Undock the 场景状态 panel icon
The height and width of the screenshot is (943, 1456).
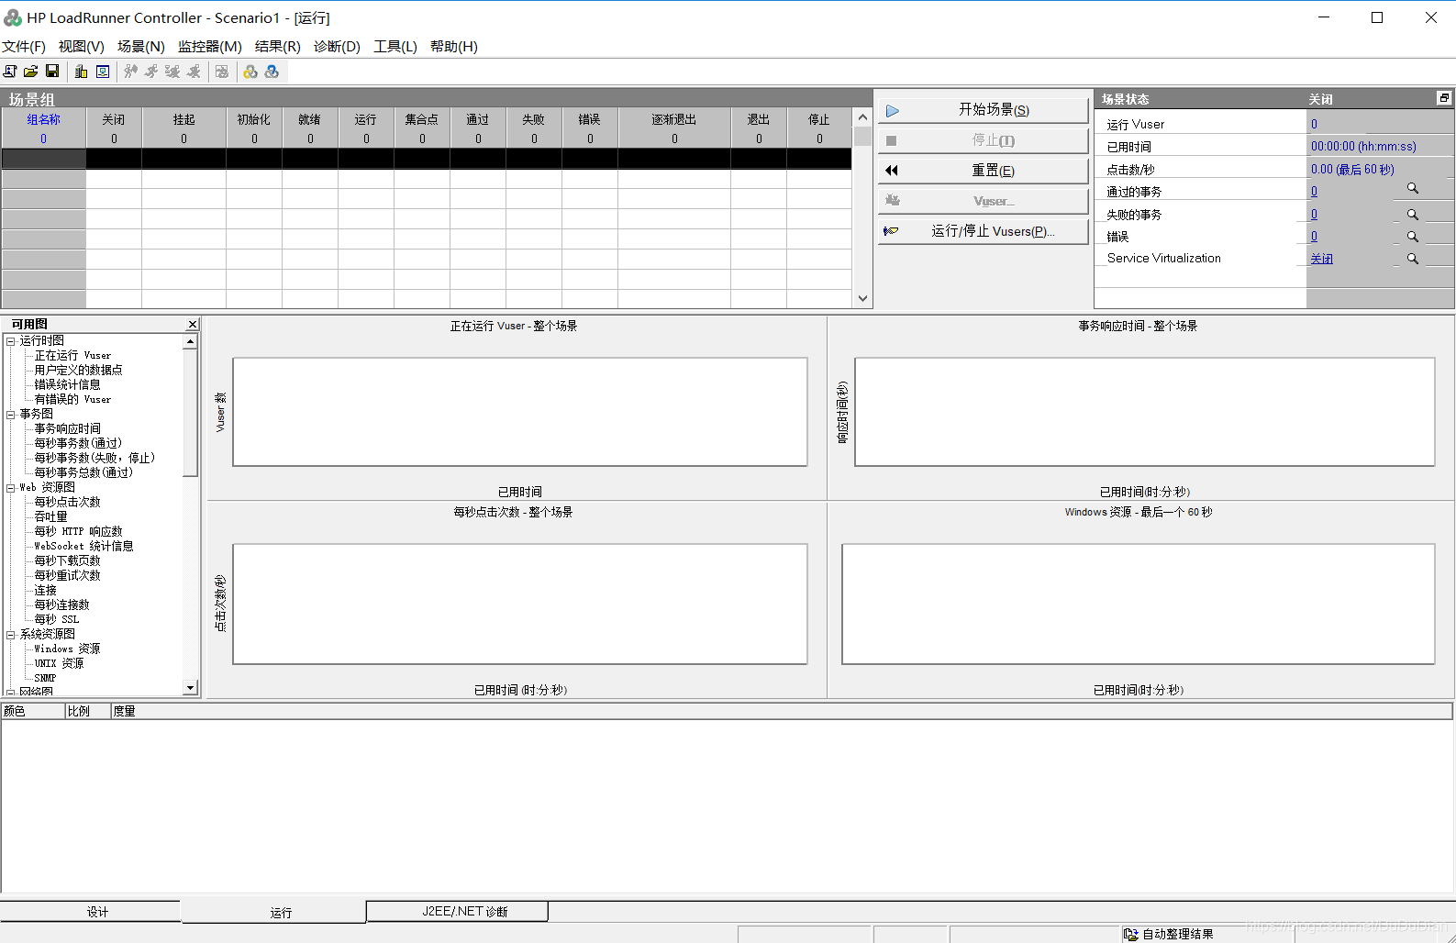click(x=1443, y=98)
